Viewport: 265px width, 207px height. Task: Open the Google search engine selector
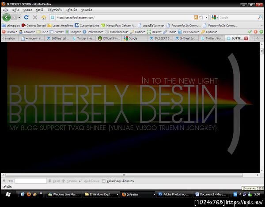coord(214,17)
